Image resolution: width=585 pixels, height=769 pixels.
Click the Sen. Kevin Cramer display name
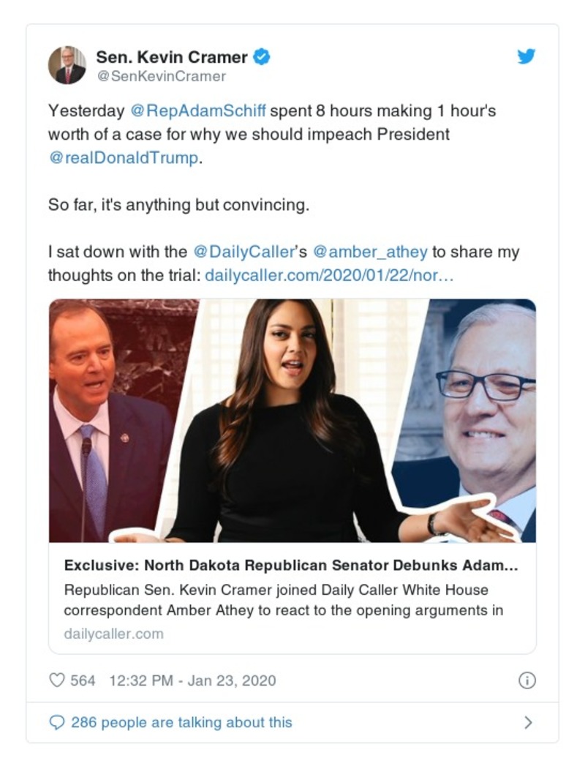point(172,57)
